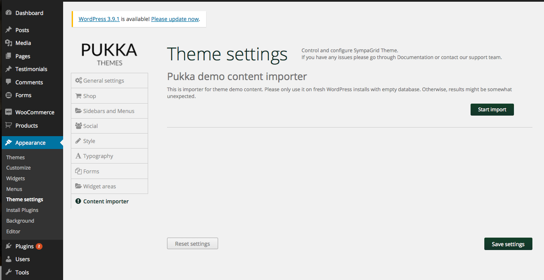The image size is (544, 280).
Task: Click the Appearance paintbrush icon
Action: pos(8,143)
